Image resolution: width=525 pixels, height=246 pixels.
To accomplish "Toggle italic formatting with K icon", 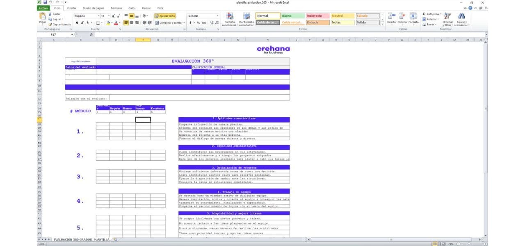I will pos(82,23).
